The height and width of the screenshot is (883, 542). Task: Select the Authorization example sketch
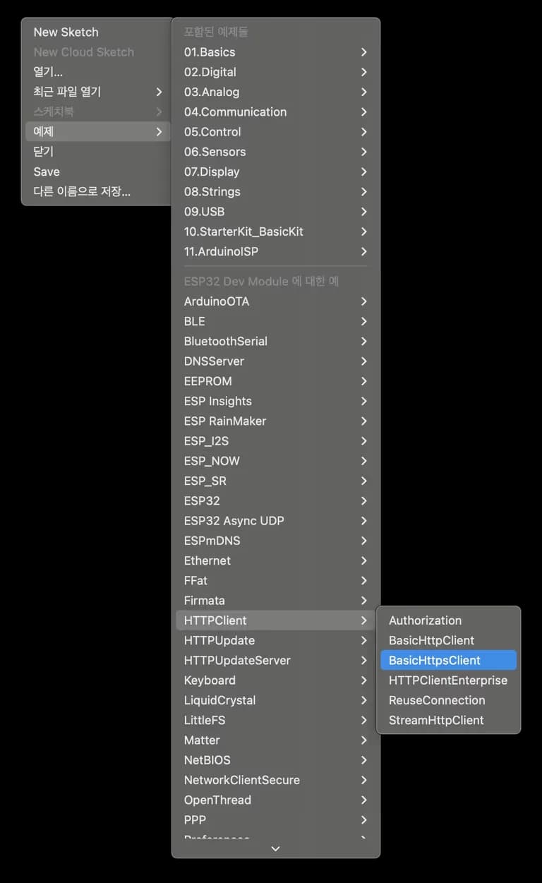425,620
